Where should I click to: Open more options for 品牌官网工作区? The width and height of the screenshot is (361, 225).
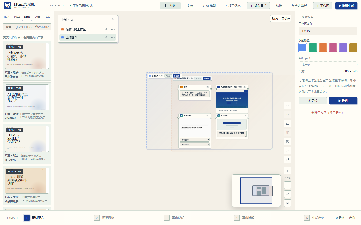coord(113,29)
